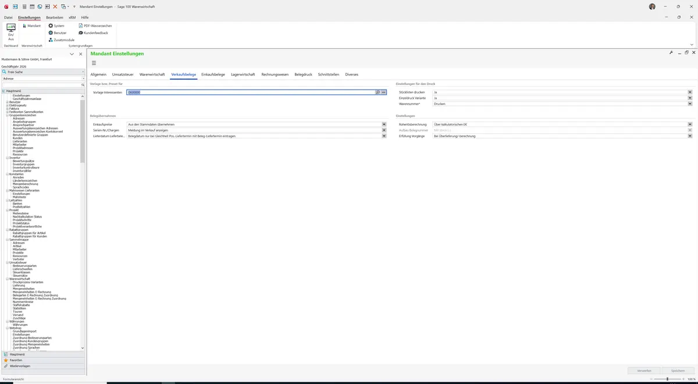This screenshot has height=384, width=698.
Task: Select Nummernkreise in the tree
Action: point(23,302)
